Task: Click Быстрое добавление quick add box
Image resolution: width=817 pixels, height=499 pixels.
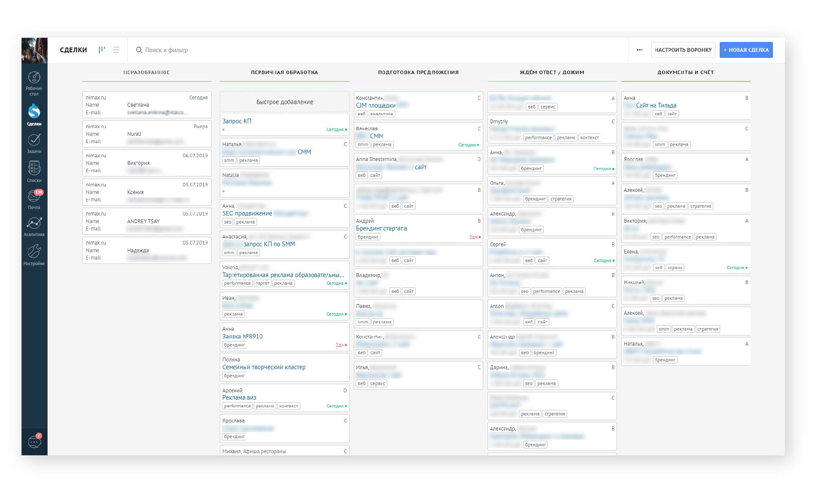Action: [x=284, y=102]
